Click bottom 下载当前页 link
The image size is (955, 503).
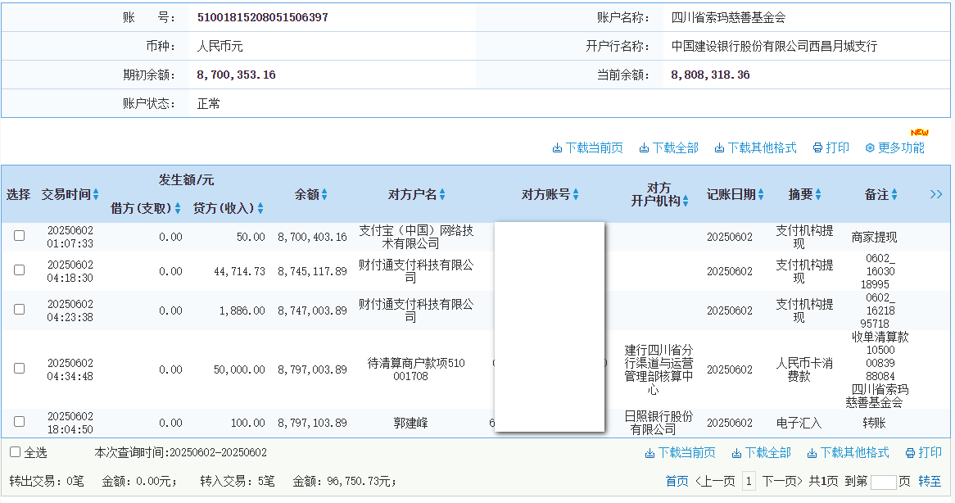[686, 453]
